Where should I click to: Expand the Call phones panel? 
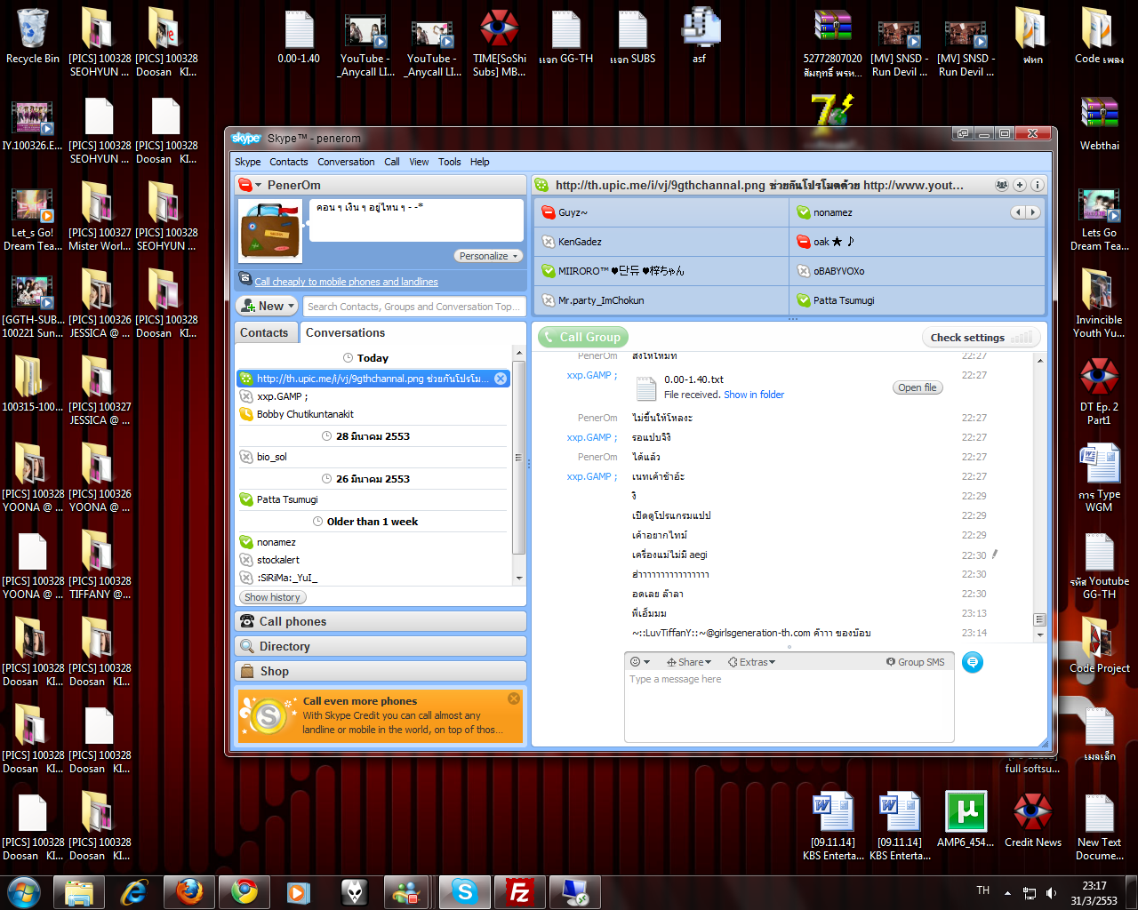(x=381, y=621)
